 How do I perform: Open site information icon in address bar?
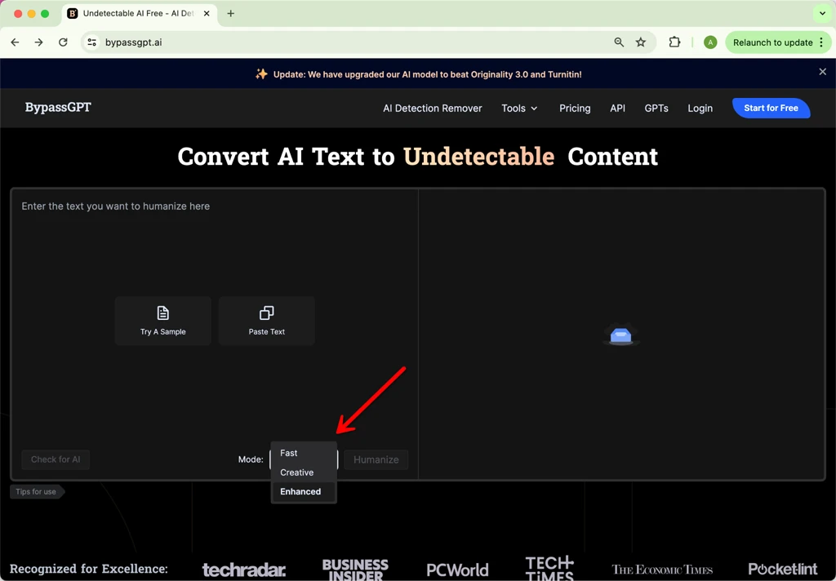pyautogui.click(x=91, y=42)
